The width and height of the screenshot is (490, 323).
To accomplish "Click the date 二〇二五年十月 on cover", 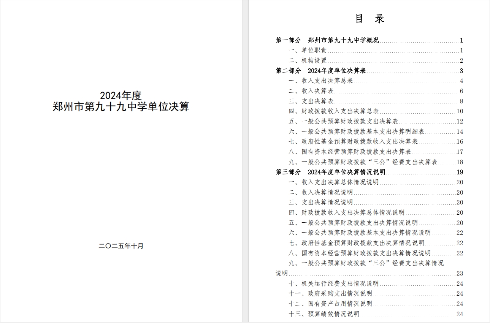I will [x=121, y=246].
